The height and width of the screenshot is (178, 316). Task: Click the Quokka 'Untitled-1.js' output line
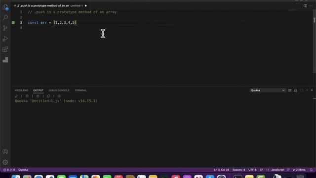point(56,101)
